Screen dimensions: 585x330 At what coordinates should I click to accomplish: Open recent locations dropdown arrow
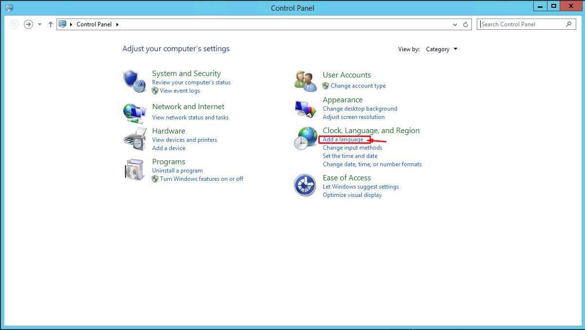[40, 24]
